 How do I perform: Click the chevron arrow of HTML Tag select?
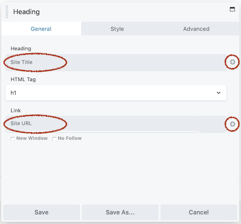point(219,93)
